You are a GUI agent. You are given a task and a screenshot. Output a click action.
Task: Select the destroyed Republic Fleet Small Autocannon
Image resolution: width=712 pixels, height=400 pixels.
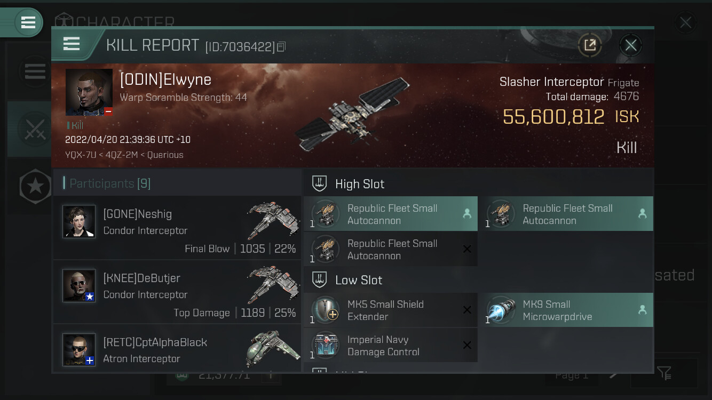[391, 249]
